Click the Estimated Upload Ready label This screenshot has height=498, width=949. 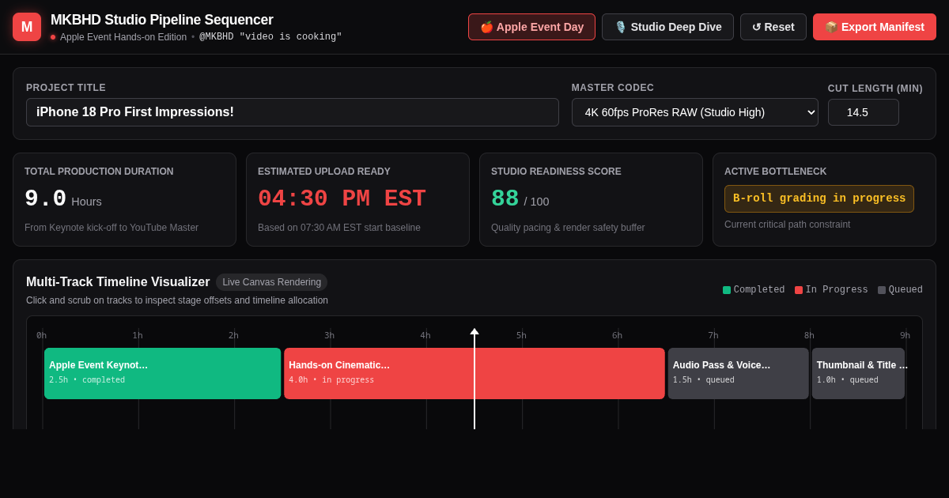(324, 172)
